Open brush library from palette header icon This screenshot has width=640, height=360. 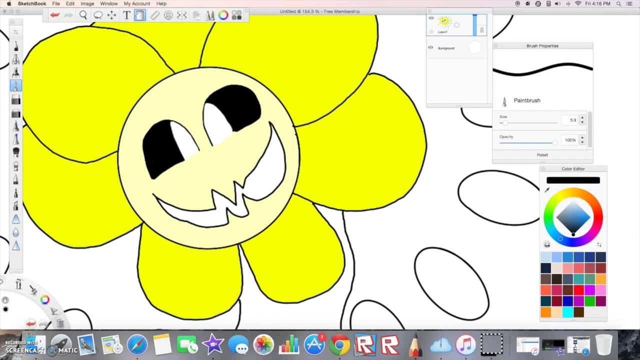[16, 32]
